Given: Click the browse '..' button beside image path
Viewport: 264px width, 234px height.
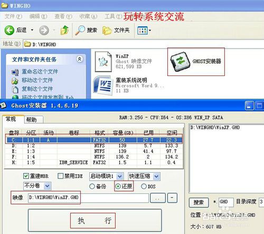Looking at the screenshot, I should point(157,198).
